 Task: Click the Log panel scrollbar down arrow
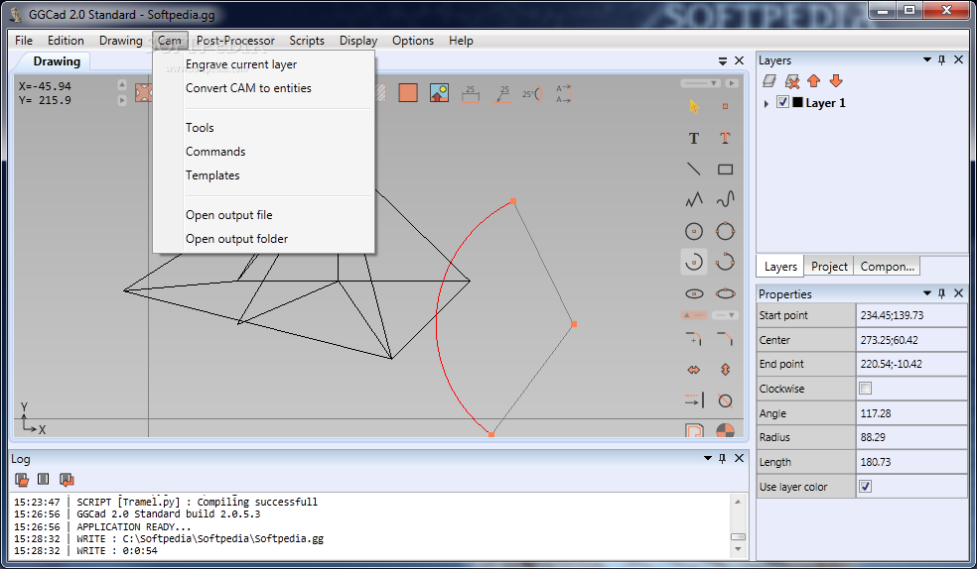(x=738, y=549)
